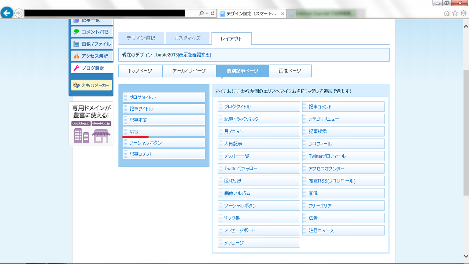469x264 pixels.
Task: Open the 画像ページ layout tab
Action: [x=290, y=71]
